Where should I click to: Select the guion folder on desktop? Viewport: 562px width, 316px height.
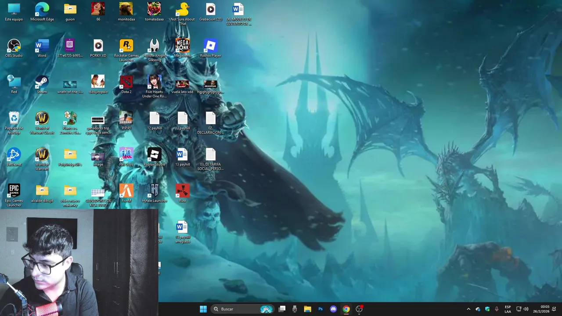[x=70, y=12]
